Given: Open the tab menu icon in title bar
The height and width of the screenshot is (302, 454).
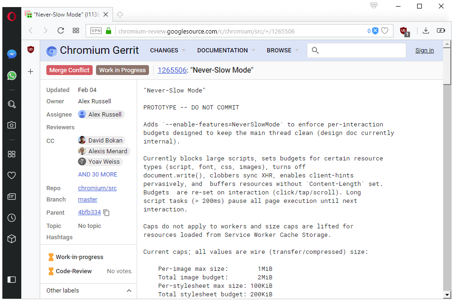Looking at the screenshot, I should tap(374, 6).
